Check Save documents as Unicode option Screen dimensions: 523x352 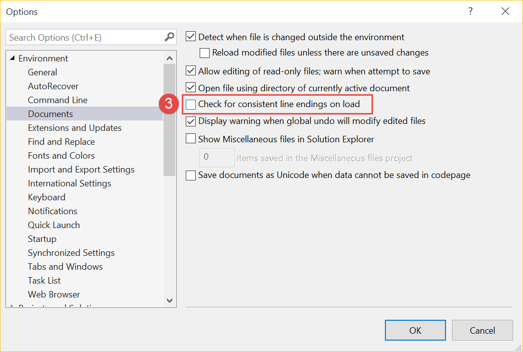pos(190,175)
